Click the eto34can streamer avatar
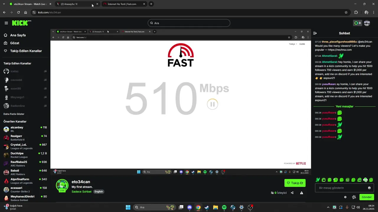Screen dimensions: 378x212 (62, 185)
